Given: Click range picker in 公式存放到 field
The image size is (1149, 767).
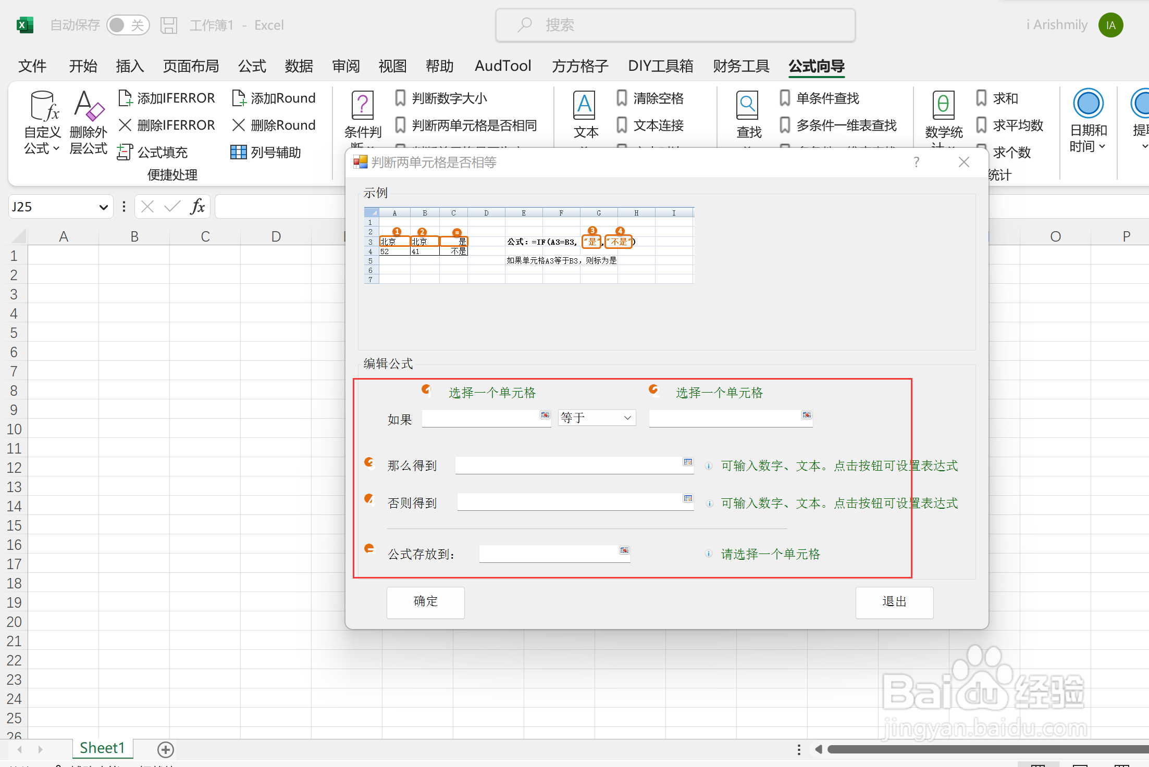Looking at the screenshot, I should 624,550.
